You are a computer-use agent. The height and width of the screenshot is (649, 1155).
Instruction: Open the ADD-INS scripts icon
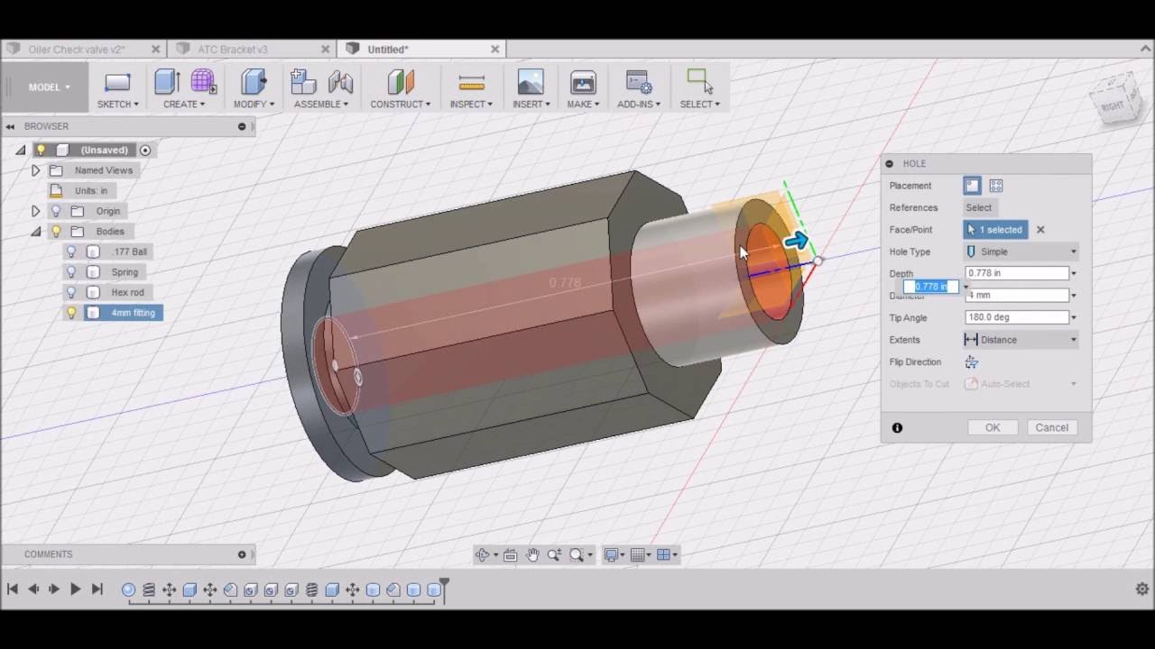click(x=638, y=82)
